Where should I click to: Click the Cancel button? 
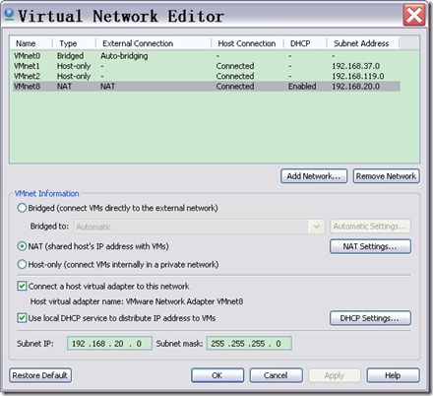[x=276, y=375]
